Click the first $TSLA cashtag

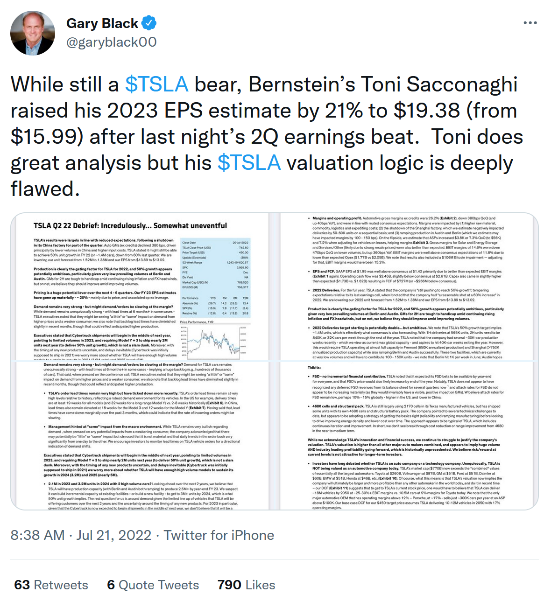click(x=156, y=84)
